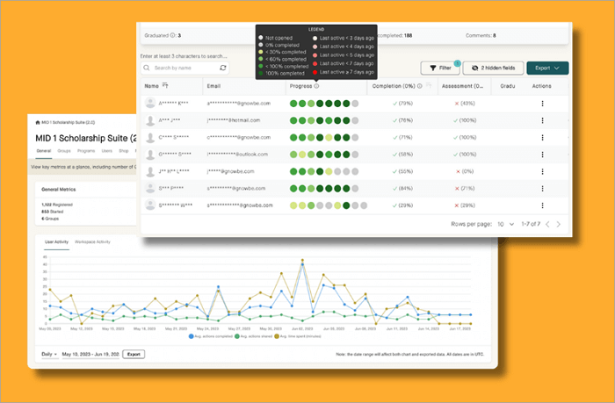Click the info icon next to Progress header
Viewport: 615px width, 403px height.
click(316, 86)
